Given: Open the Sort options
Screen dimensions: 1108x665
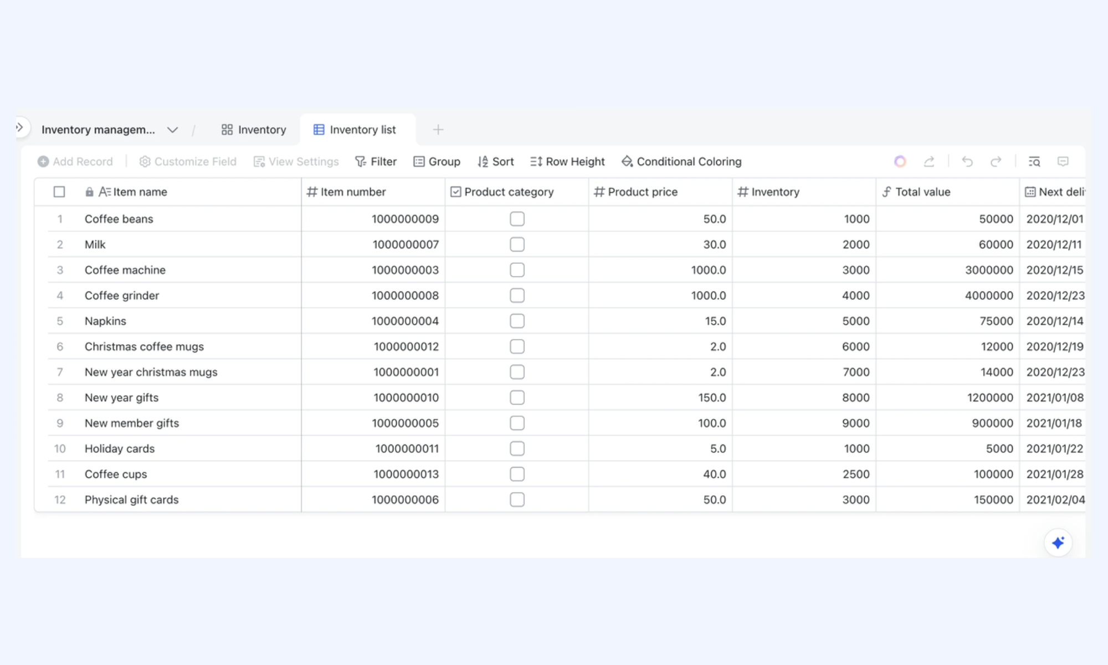Looking at the screenshot, I should click(495, 161).
